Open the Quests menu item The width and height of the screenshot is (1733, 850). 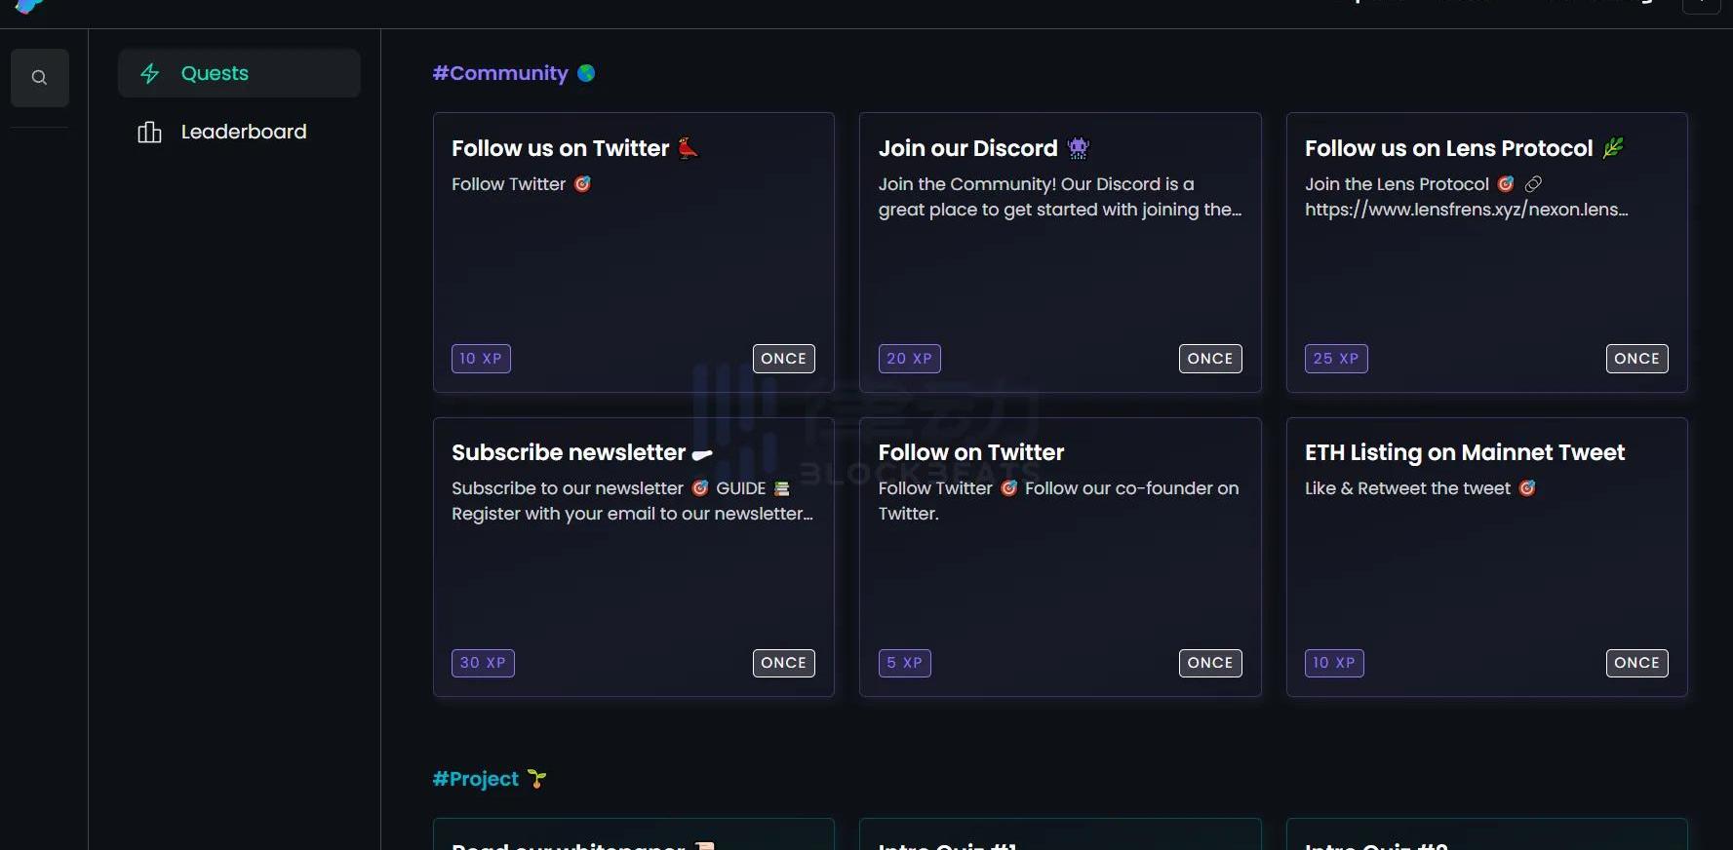click(x=239, y=73)
